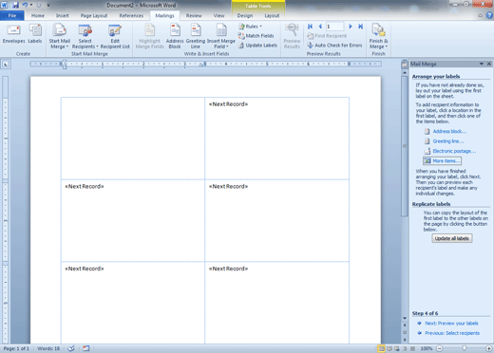494x353 pixels.
Task: Click the zoom slider handle
Action: [464, 348]
